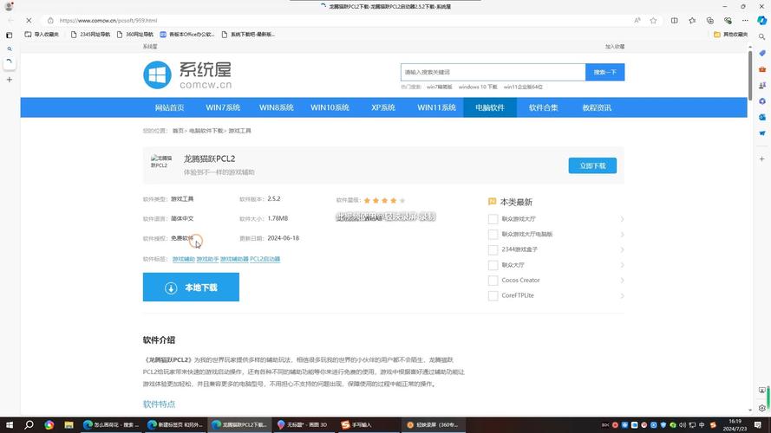Viewport: 771px width, 433px height.
Task: Click the 系统屋 Windows logo
Action: click(x=157, y=74)
